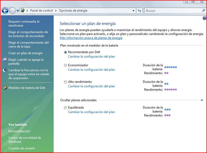Select Panel de control breadcrumb
This screenshot has height=153, width=207.
[42, 11]
